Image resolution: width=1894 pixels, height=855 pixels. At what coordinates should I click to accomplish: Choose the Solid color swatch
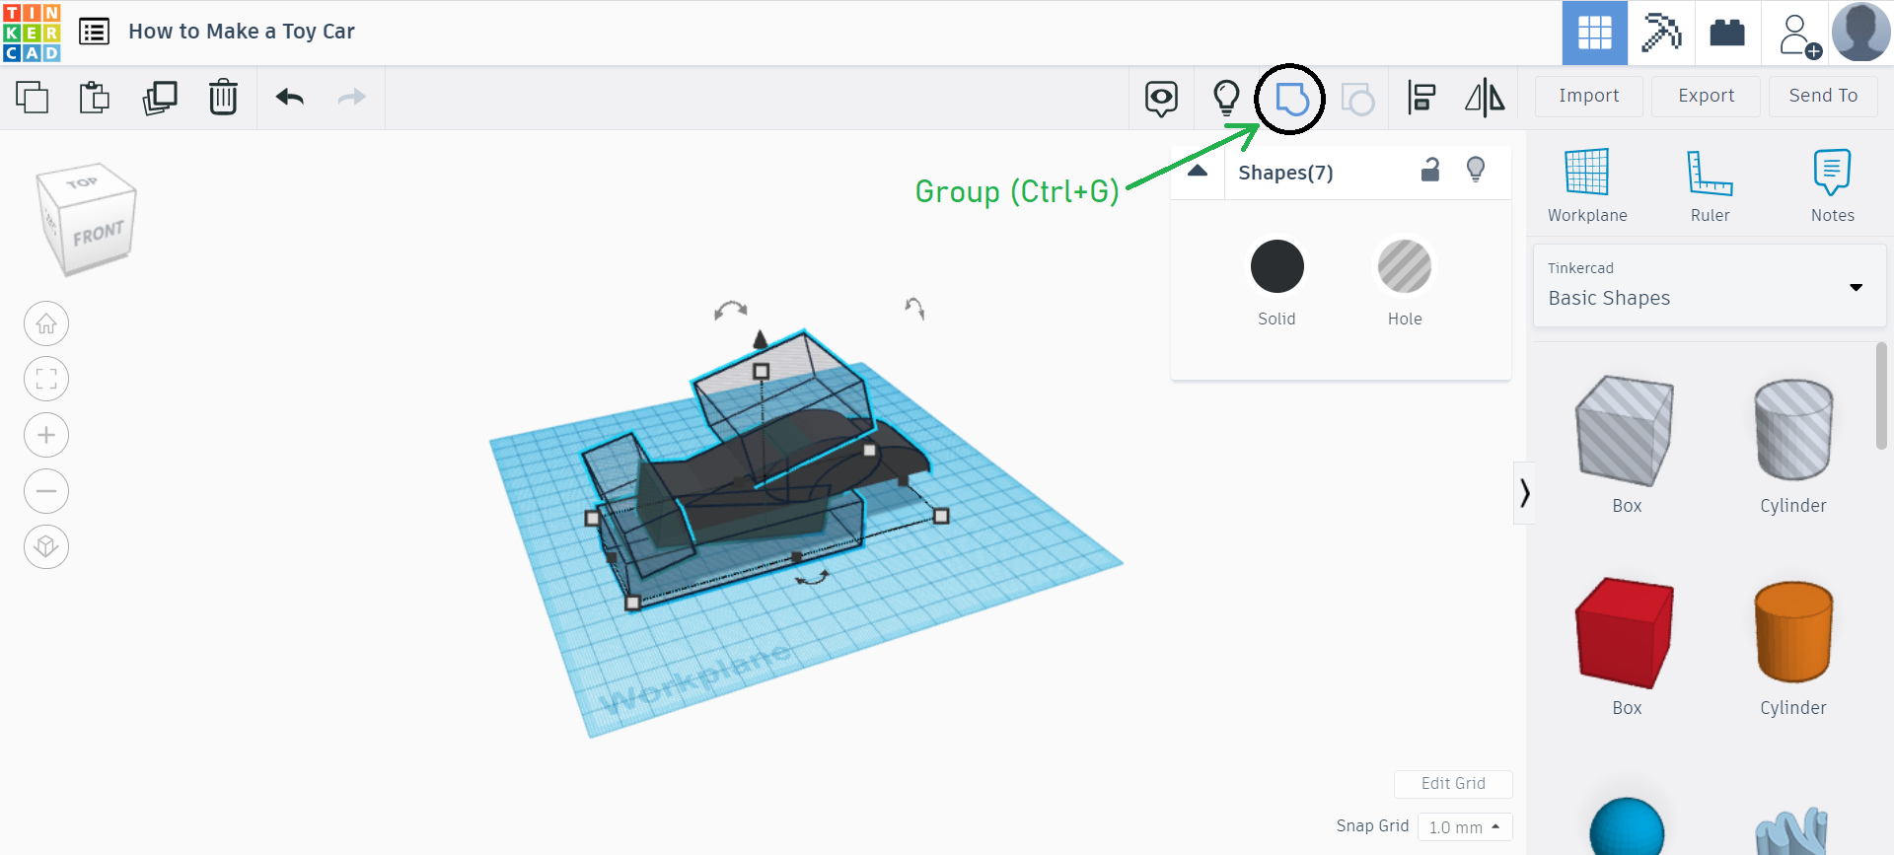tap(1276, 266)
